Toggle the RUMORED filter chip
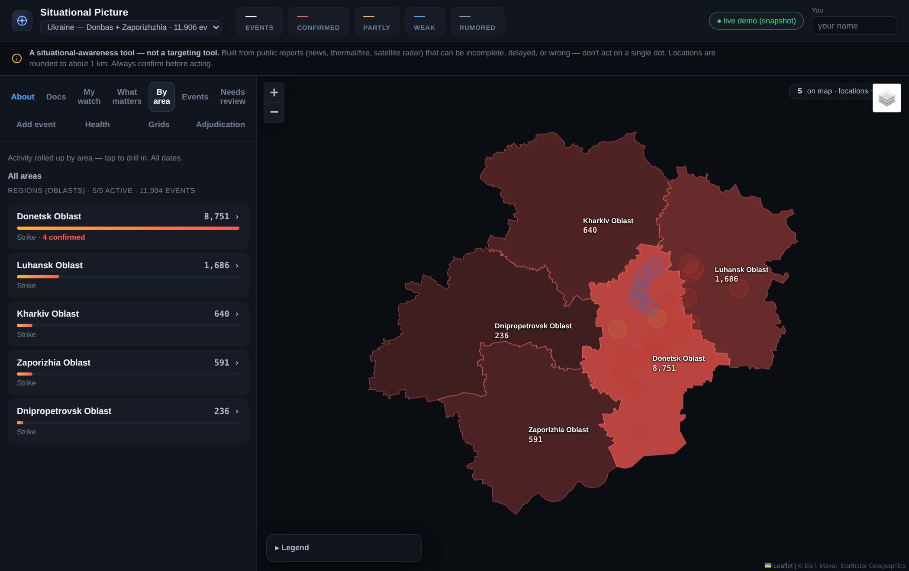Viewport: 909px width, 571px height. tap(477, 21)
